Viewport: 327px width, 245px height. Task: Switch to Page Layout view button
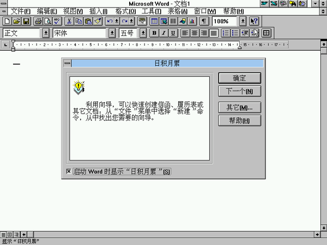10,235
